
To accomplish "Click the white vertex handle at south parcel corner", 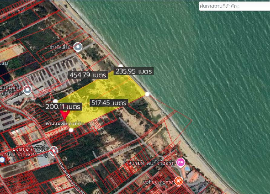I will point(71,130).
